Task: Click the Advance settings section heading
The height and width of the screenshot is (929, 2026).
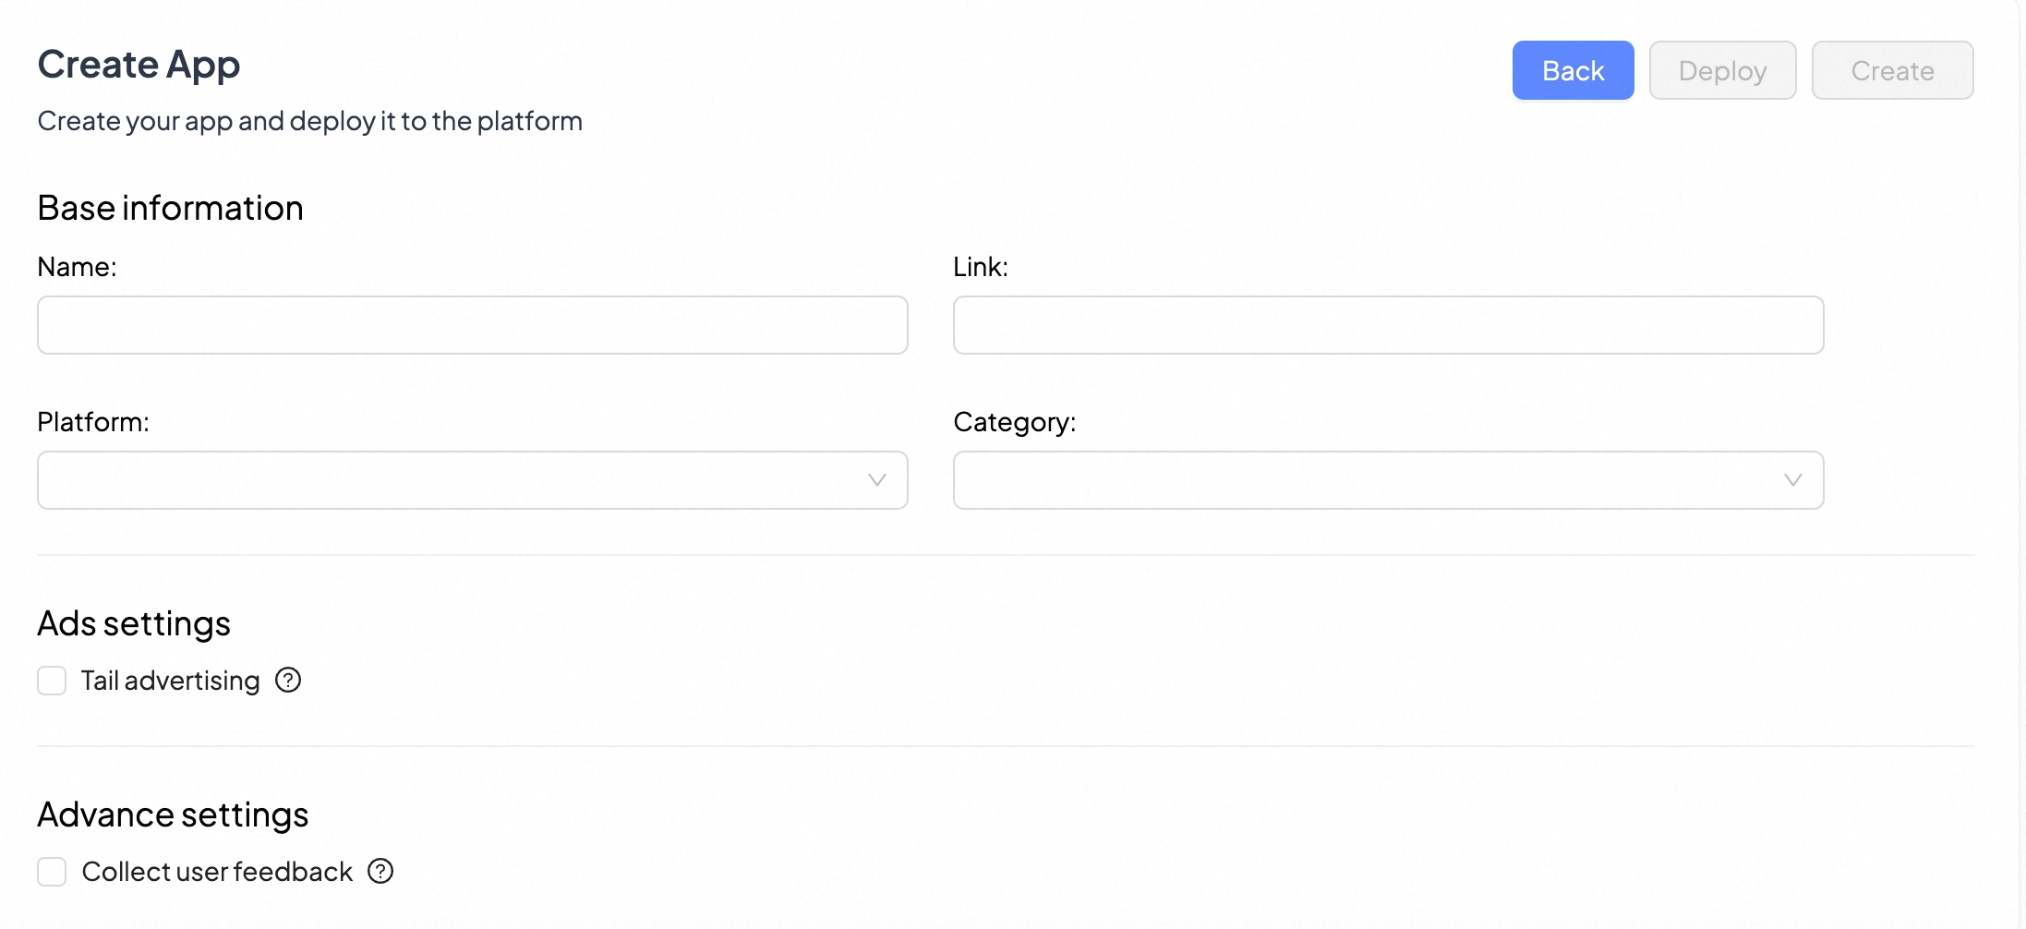Action: point(173,814)
